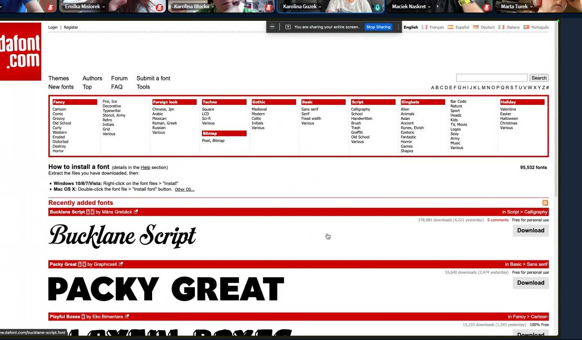The height and width of the screenshot is (340, 582).
Task: Open the Chinese, Jpn foreign look category
Action: pos(163,109)
